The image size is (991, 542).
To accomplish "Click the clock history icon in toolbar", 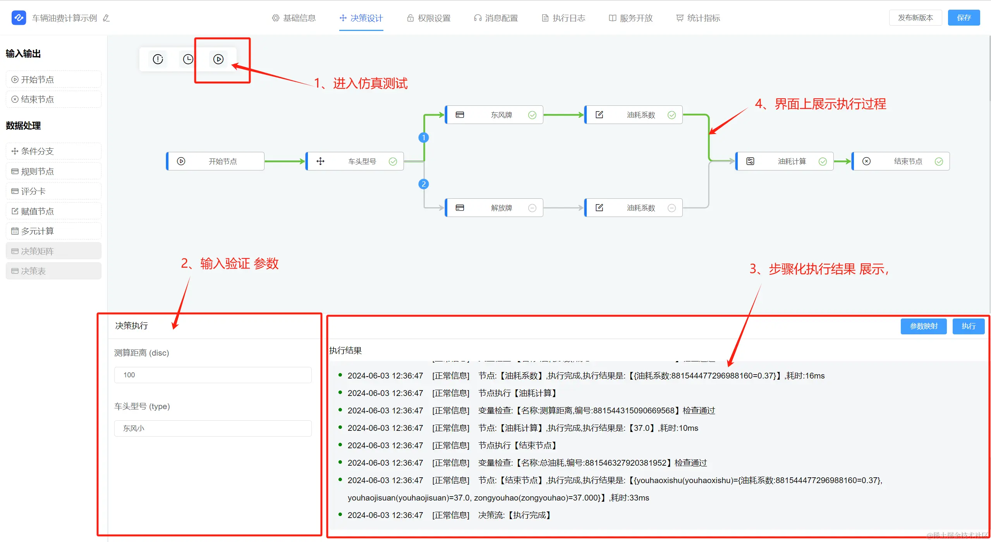I will pyautogui.click(x=188, y=59).
